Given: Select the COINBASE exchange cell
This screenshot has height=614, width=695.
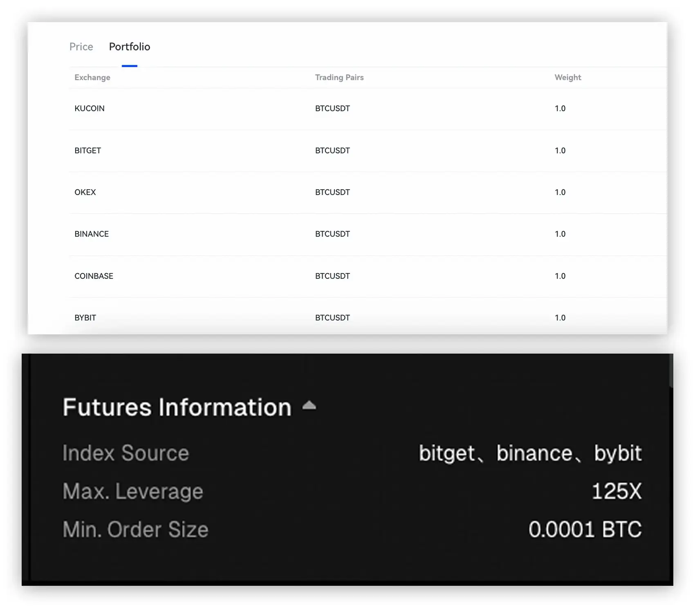Looking at the screenshot, I should [x=94, y=276].
